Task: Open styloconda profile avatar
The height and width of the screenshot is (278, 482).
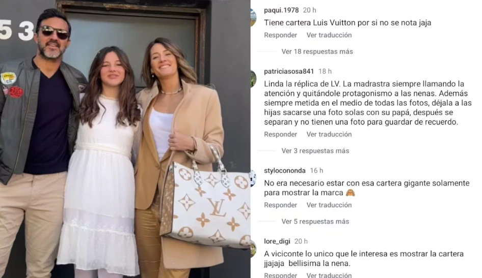Action: coord(254,178)
